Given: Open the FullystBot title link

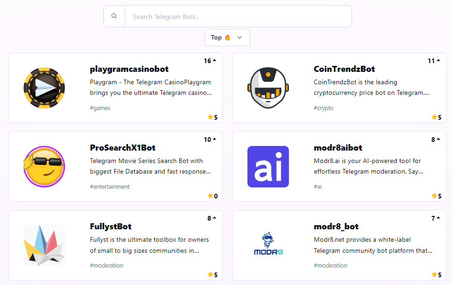Looking at the screenshot, I should coord(111,227).
